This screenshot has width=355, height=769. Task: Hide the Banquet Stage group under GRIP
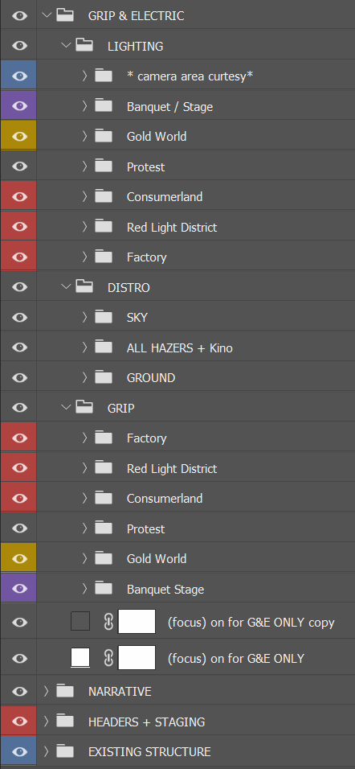[x=19, y=589]
